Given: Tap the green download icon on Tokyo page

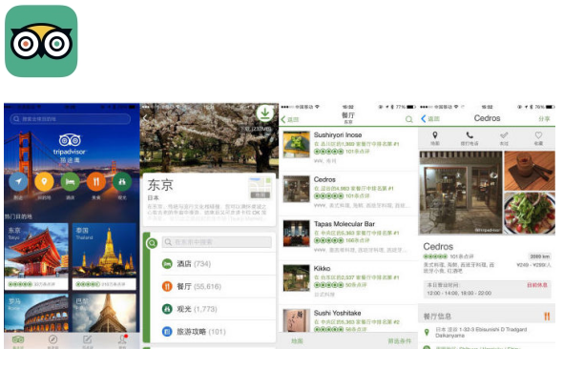Looking at the screenshot, I should (x=265, y=113).
